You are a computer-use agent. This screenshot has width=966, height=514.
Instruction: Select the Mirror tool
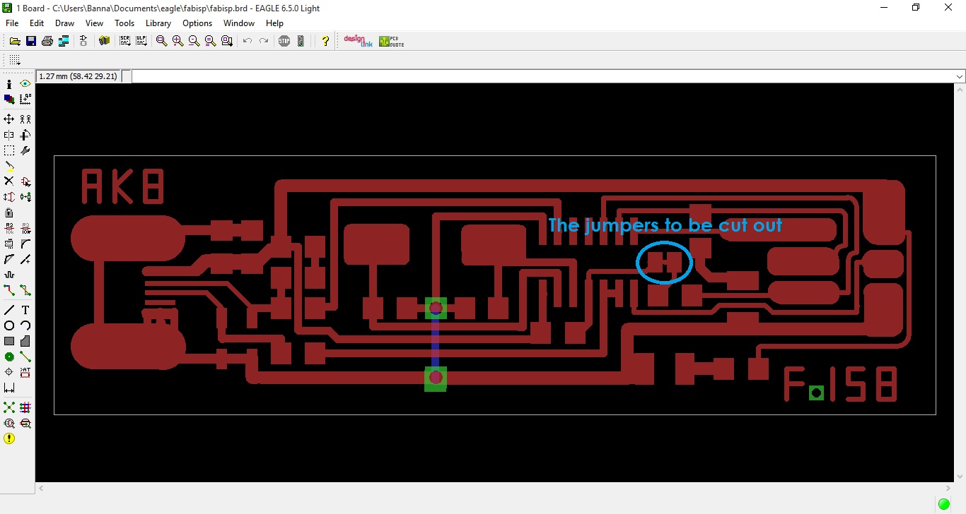[9, 135]
